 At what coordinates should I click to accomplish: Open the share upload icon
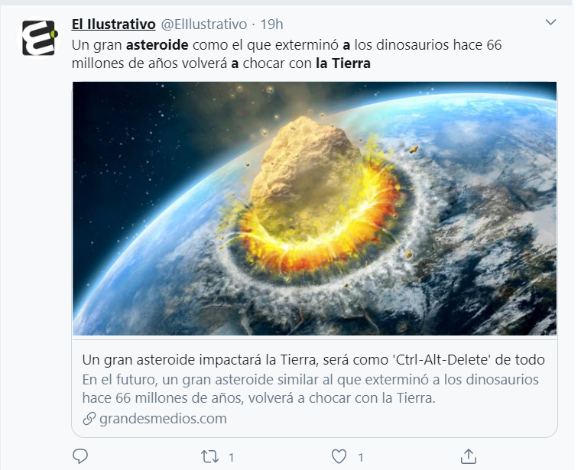tap(469, 456)
